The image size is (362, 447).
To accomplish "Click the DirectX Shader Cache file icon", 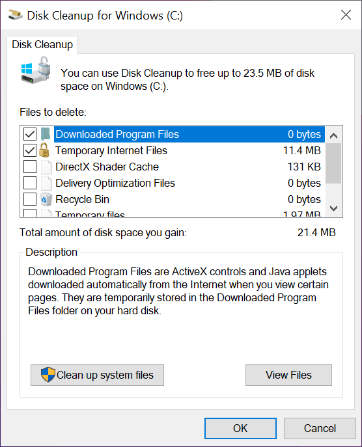I will coord(46,167).
